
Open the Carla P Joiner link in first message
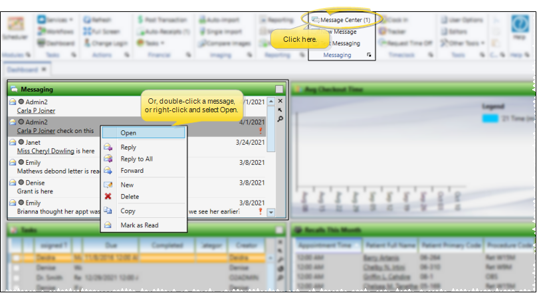click(x=36, y=111)
